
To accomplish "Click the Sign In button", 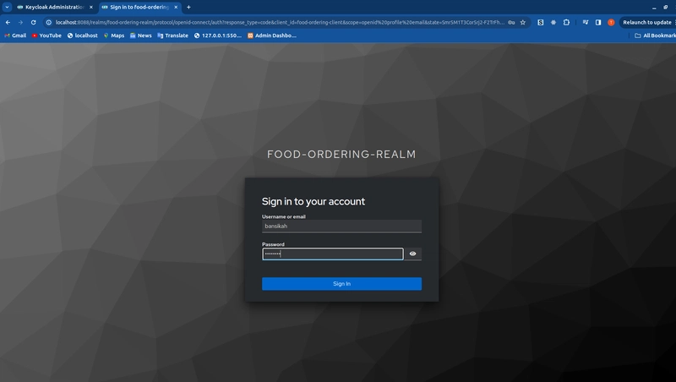I will [341, 284].
